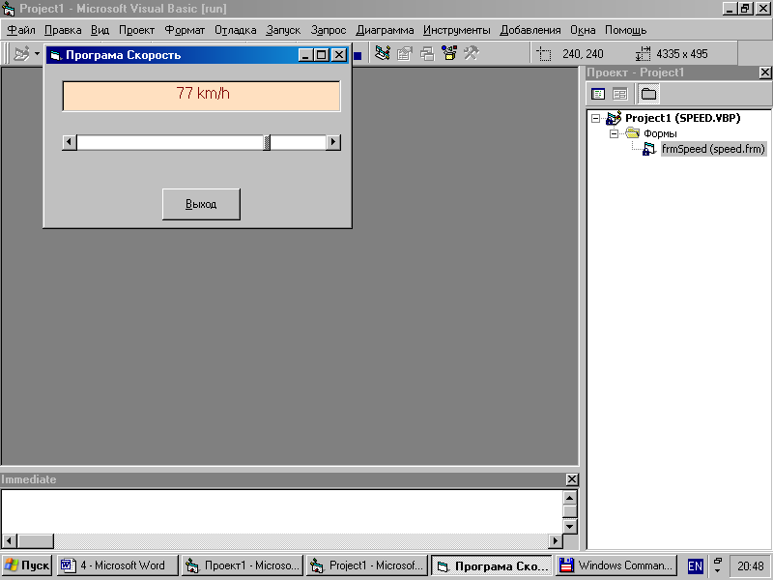Click the 20:48 taskbar clock
773x580 pixels.
pos(751,565)
